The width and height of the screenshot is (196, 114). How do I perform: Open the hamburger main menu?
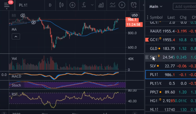click(7, 5)
